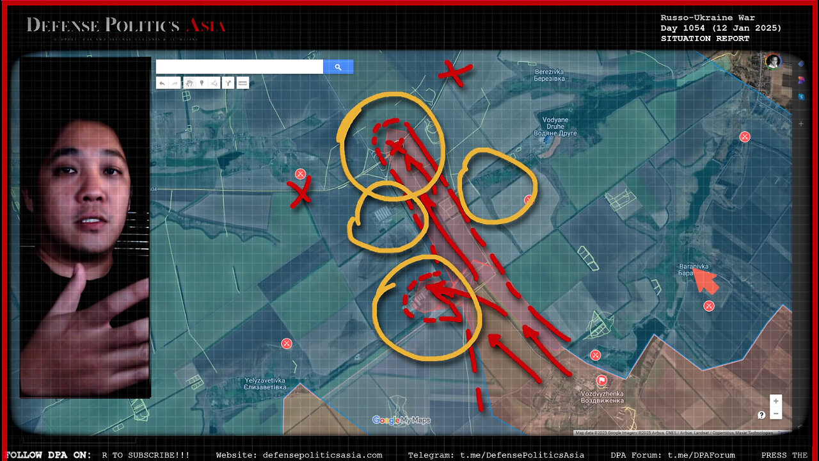This screenshot has width=819, height=461.
Task: Select the add directions tool
Action: click(227, 83)
